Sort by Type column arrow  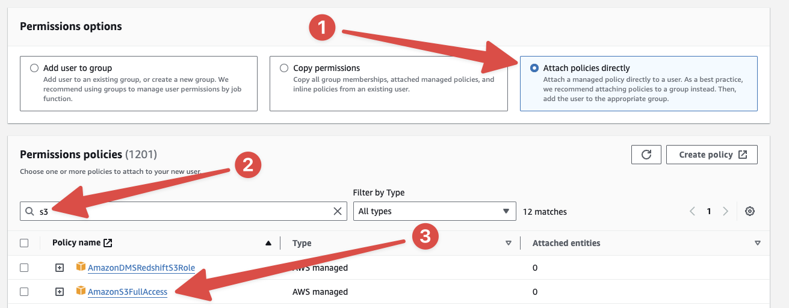(509, 243)
